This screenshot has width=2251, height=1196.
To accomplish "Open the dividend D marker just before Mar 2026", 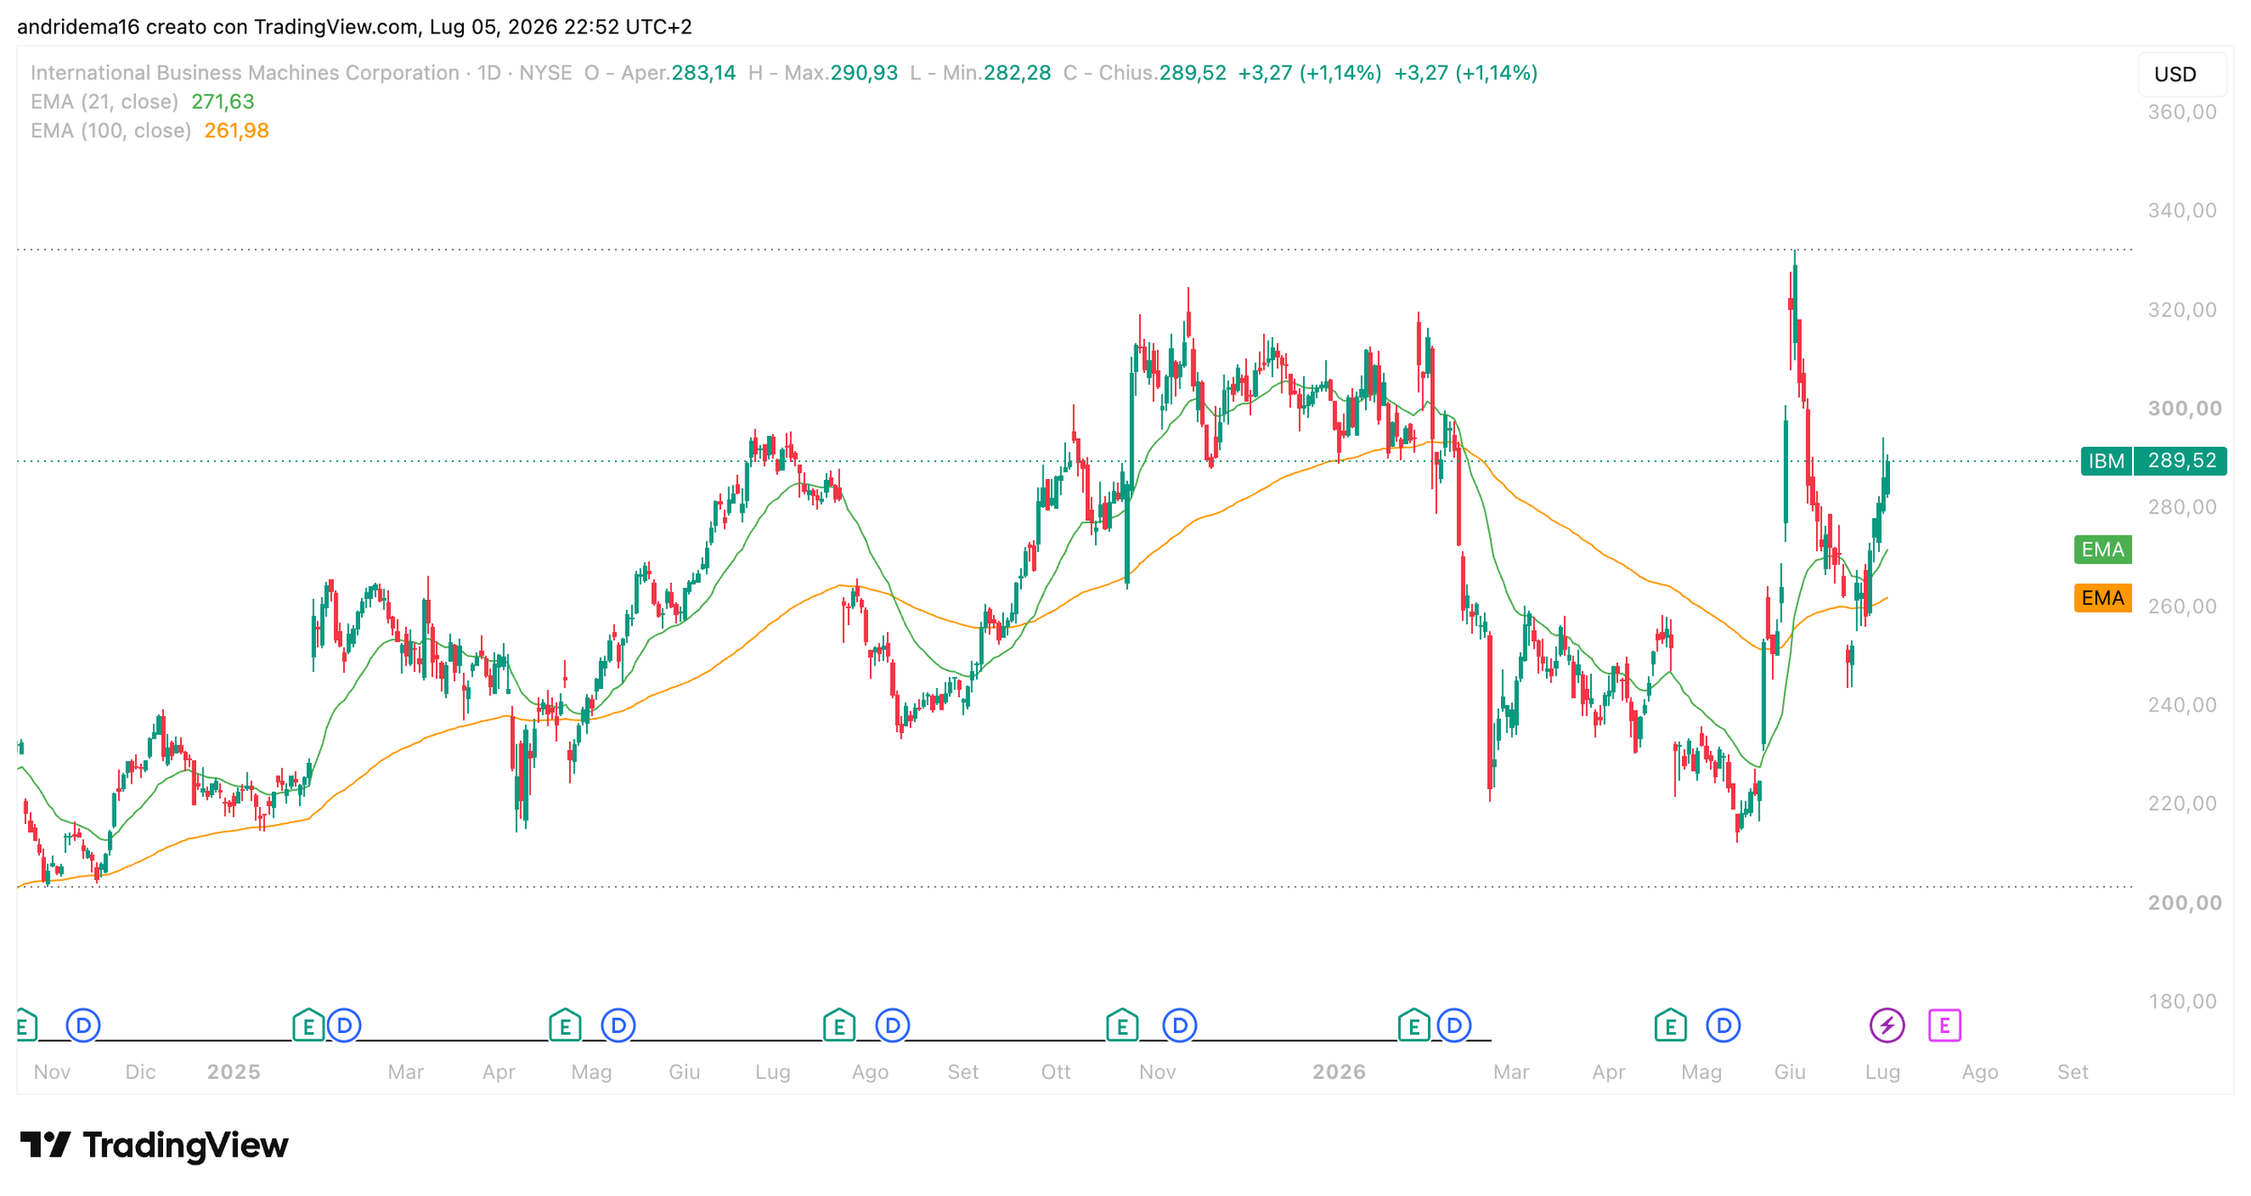I will [x=1454, y=1025].
